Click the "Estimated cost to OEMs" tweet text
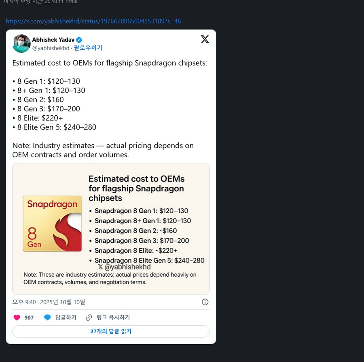 coord(110,64)
